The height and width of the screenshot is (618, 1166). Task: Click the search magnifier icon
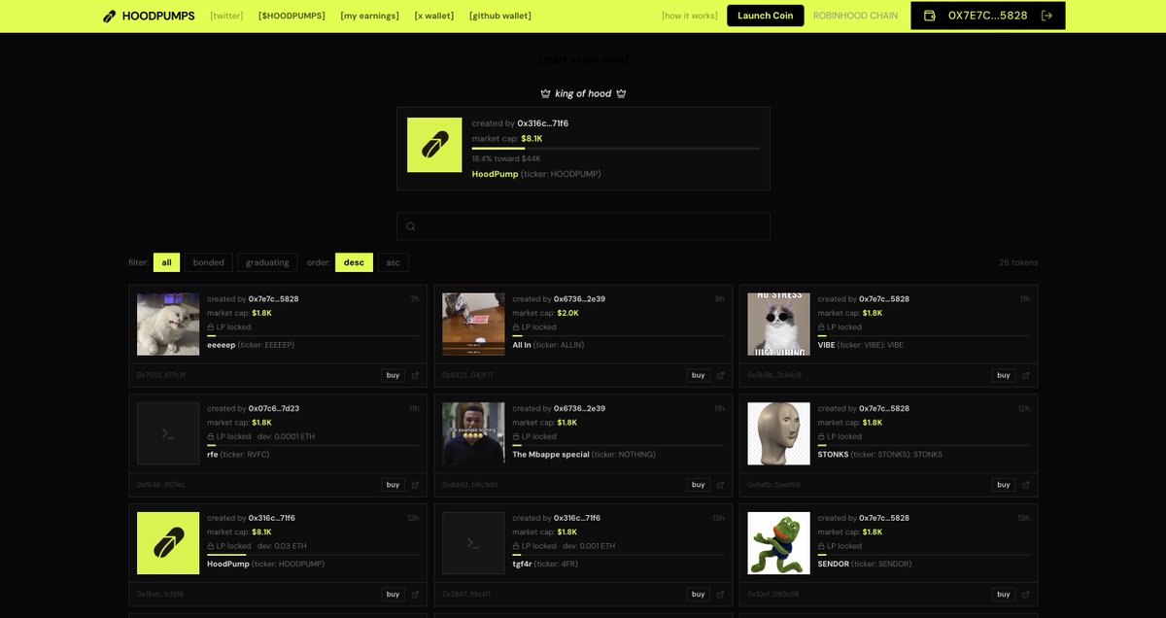click(x=411, y=226)
